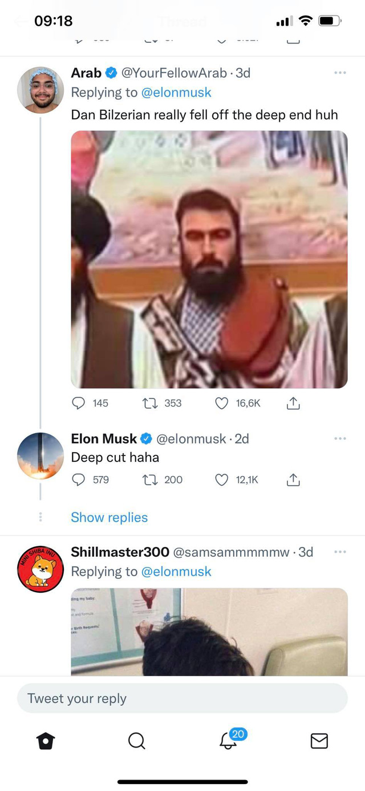Open options menu on Elon Musk's reply
This screenshot has width=365, height=791.
(x=340, y=438)
